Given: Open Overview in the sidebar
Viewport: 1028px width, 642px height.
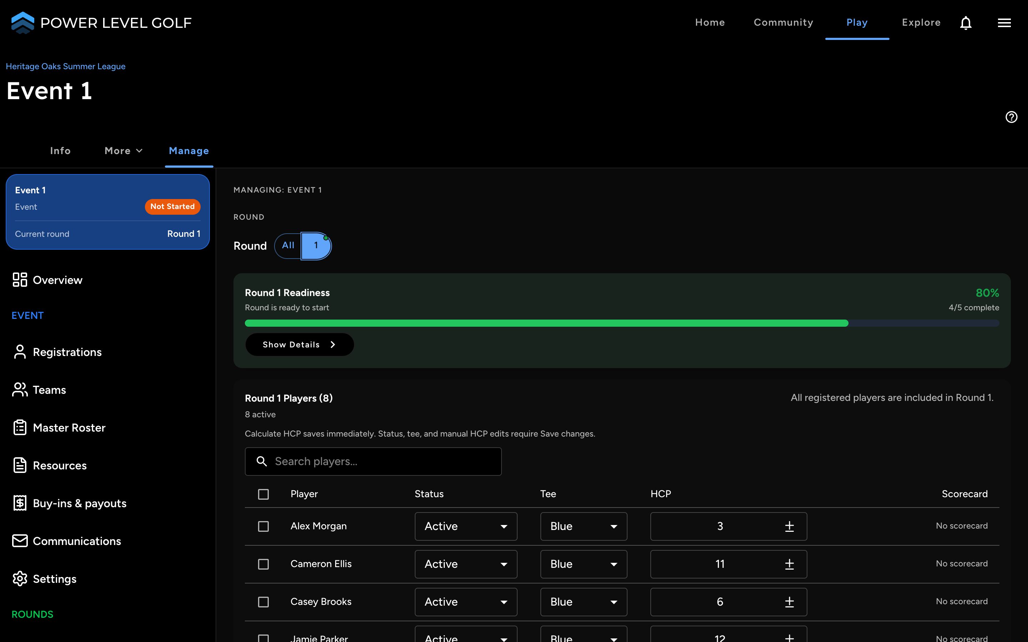Looking at the screenshot, I should [47, 280].
